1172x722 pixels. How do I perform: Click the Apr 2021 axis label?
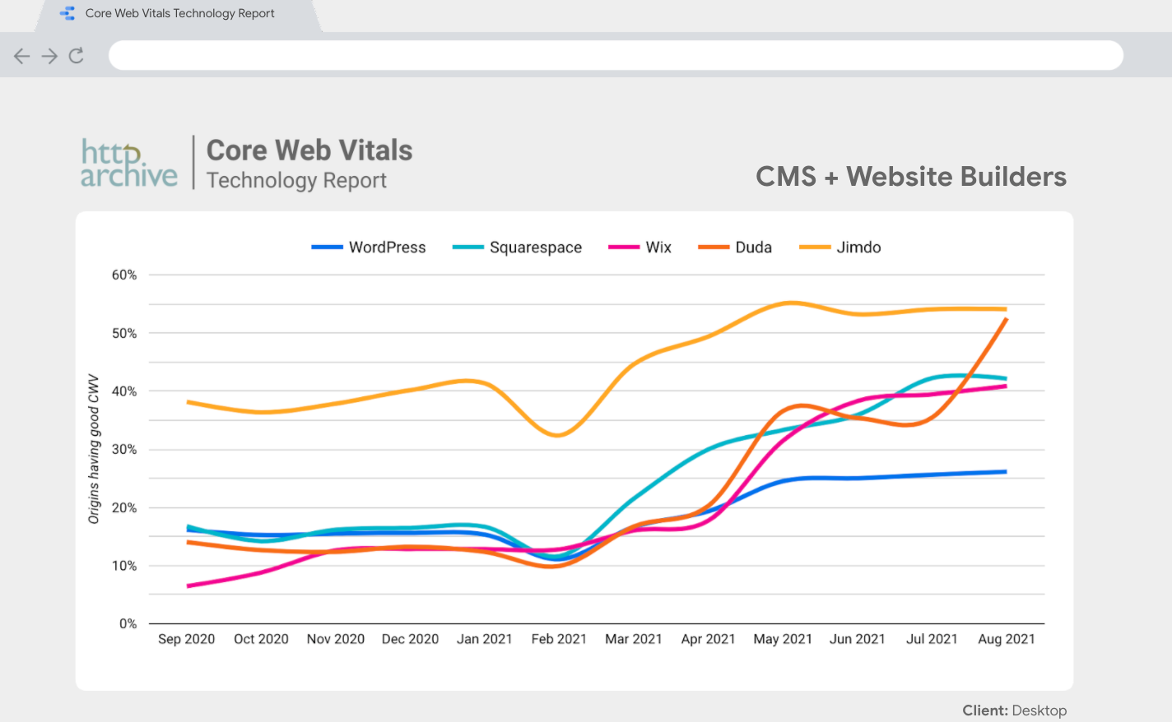(x=708, y=639)
